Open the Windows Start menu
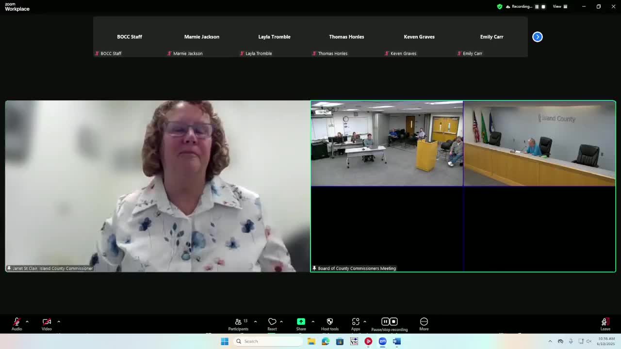 tap(225, 341)
